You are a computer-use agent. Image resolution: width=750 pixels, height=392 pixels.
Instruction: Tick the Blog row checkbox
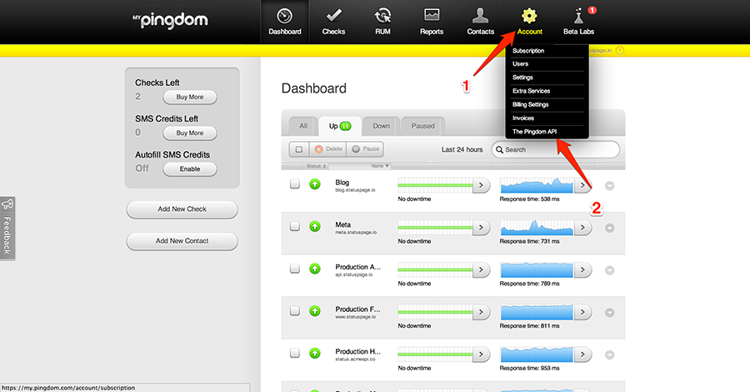pyautogui.click(x=295, y=183)
